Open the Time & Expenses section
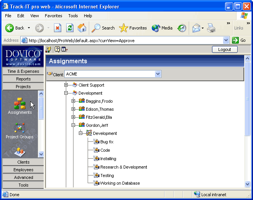Viewport: 253px width, 200px height. coord(23,71)
